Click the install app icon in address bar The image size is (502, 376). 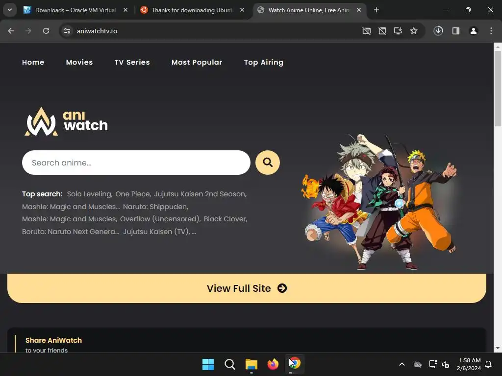coord(398,31)
